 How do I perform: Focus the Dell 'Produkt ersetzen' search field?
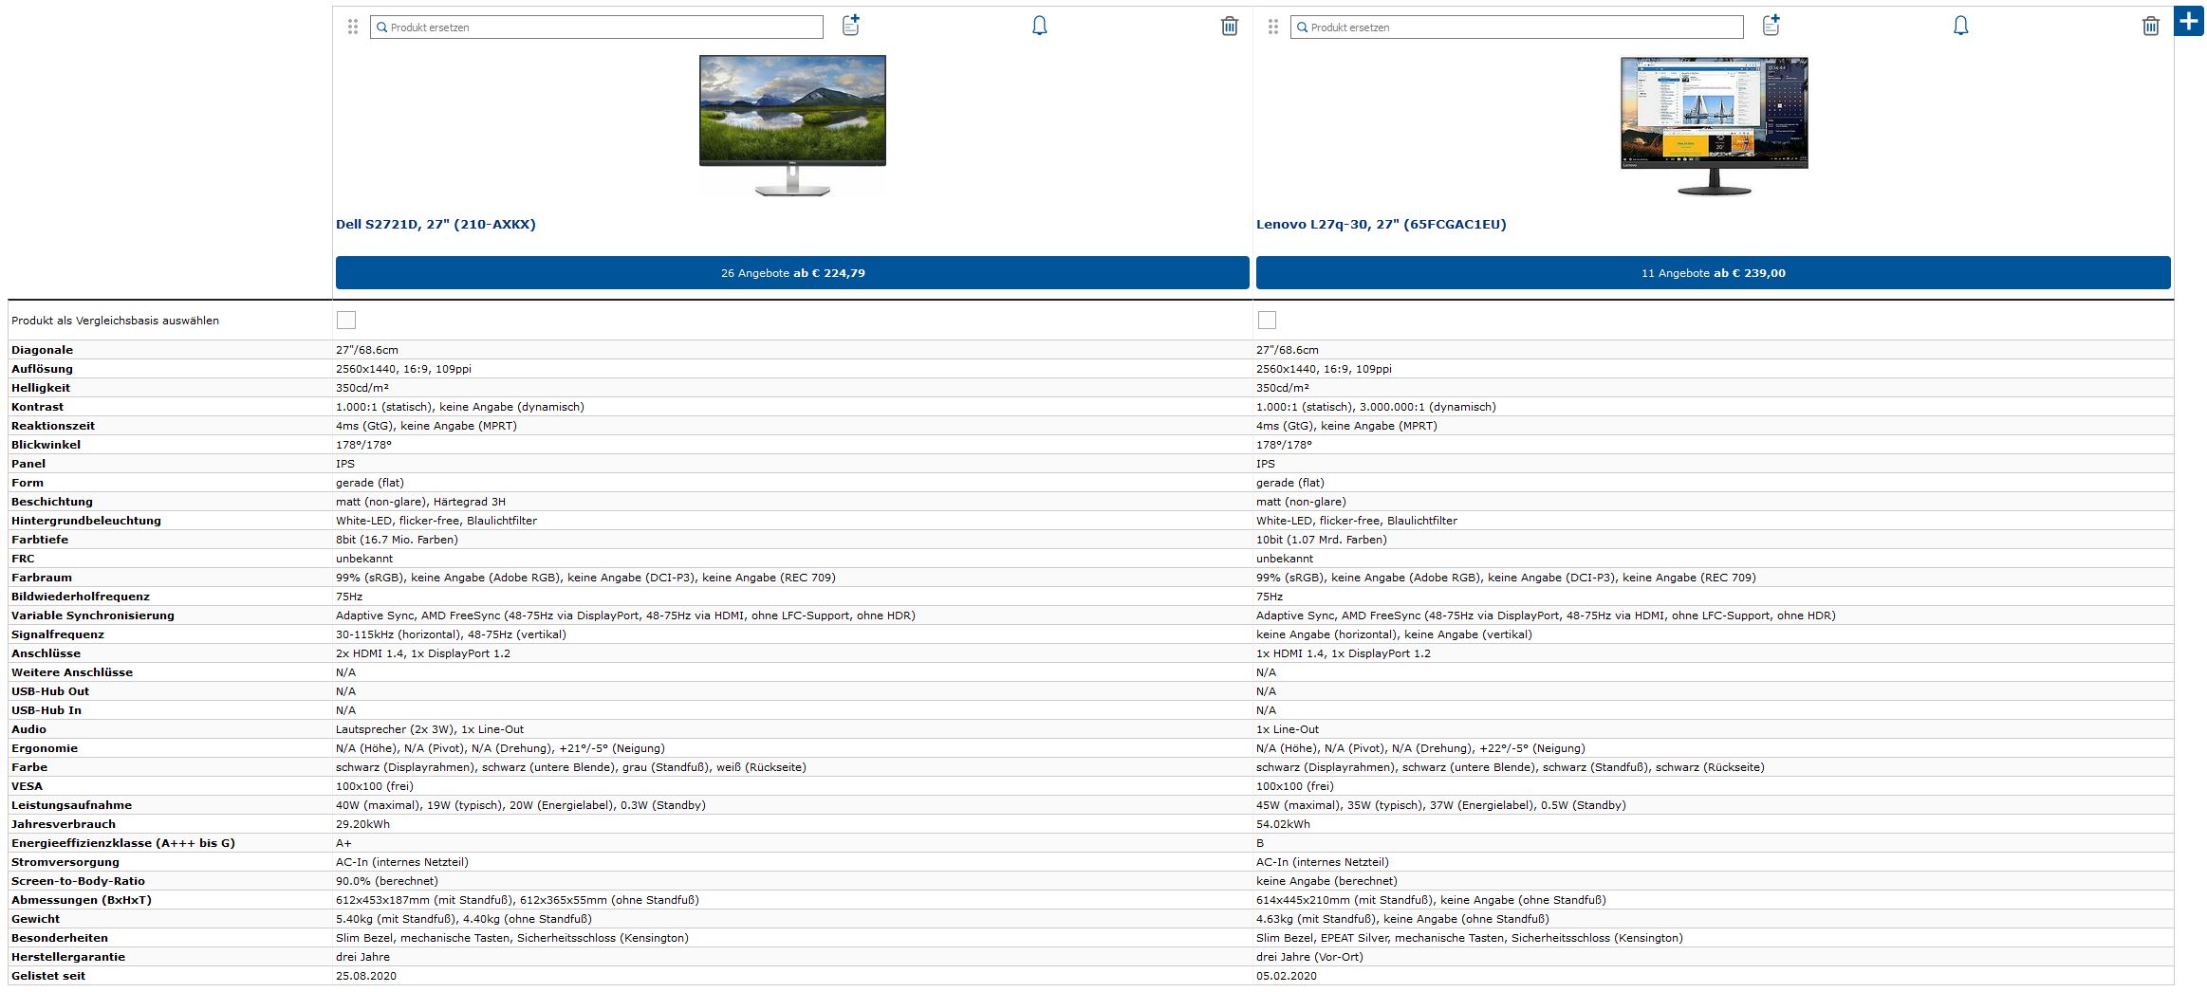coord(597,28)
